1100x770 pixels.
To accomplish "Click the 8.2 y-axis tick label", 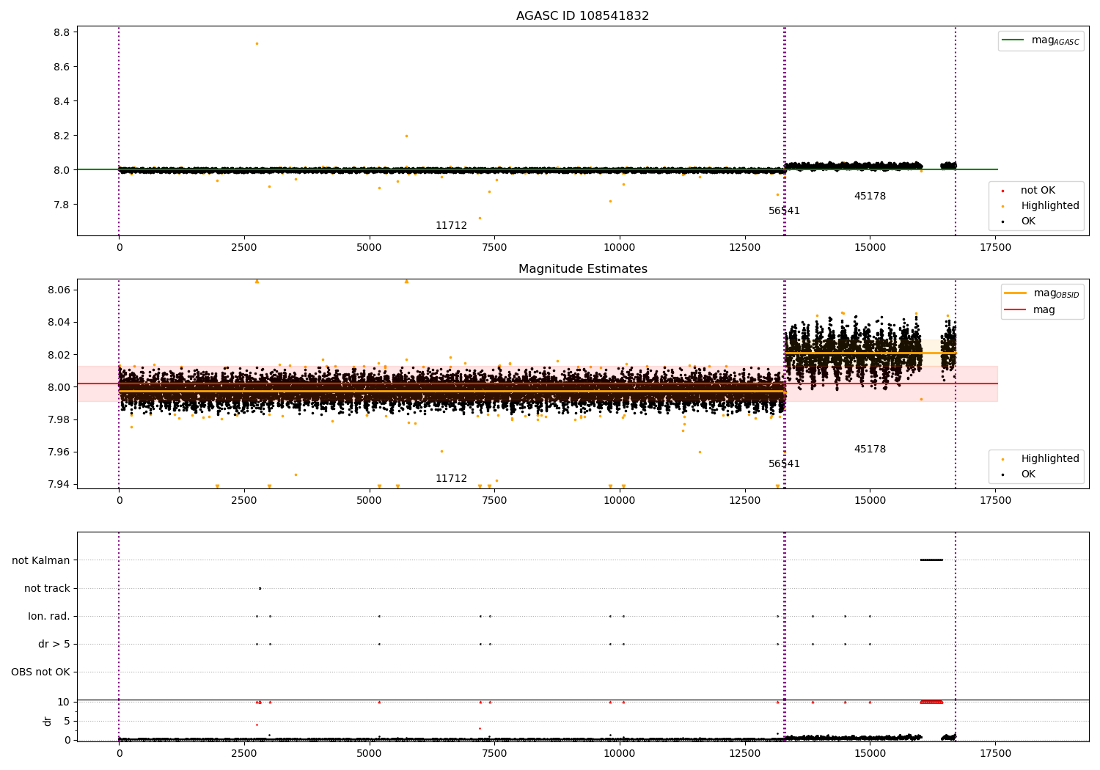I will click(x=62, y=136).
